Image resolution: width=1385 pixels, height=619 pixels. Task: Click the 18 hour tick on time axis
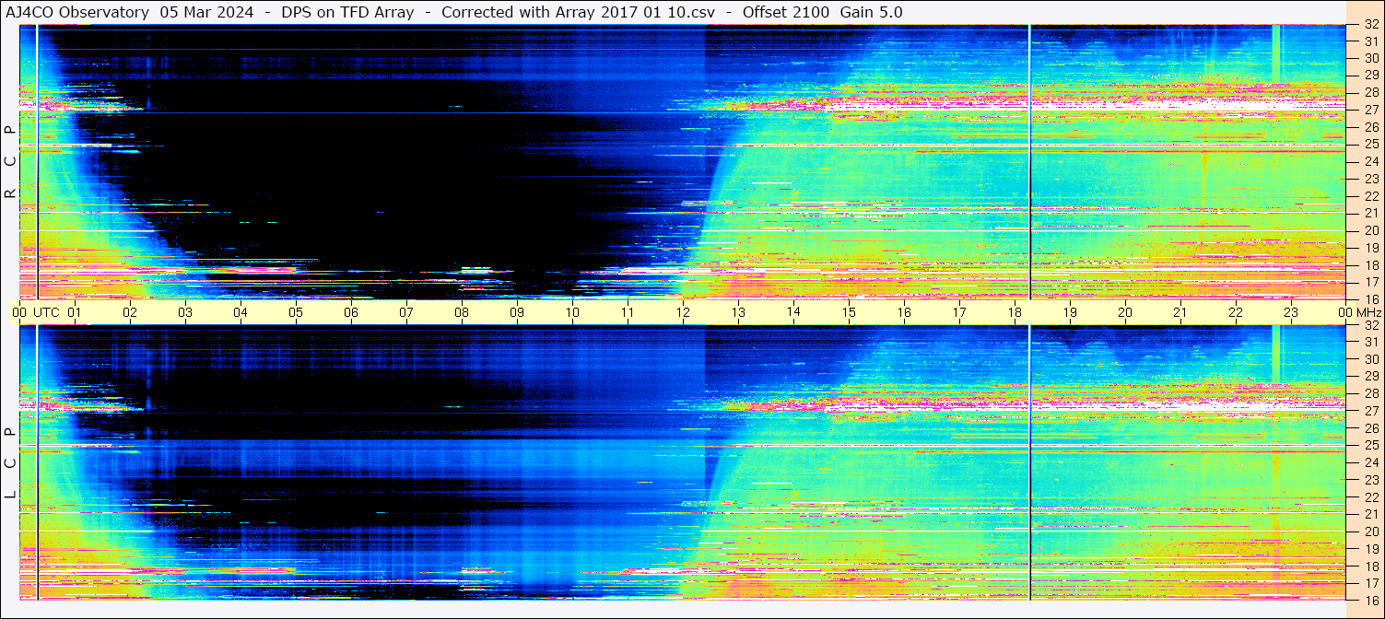tap(1015, 312)
